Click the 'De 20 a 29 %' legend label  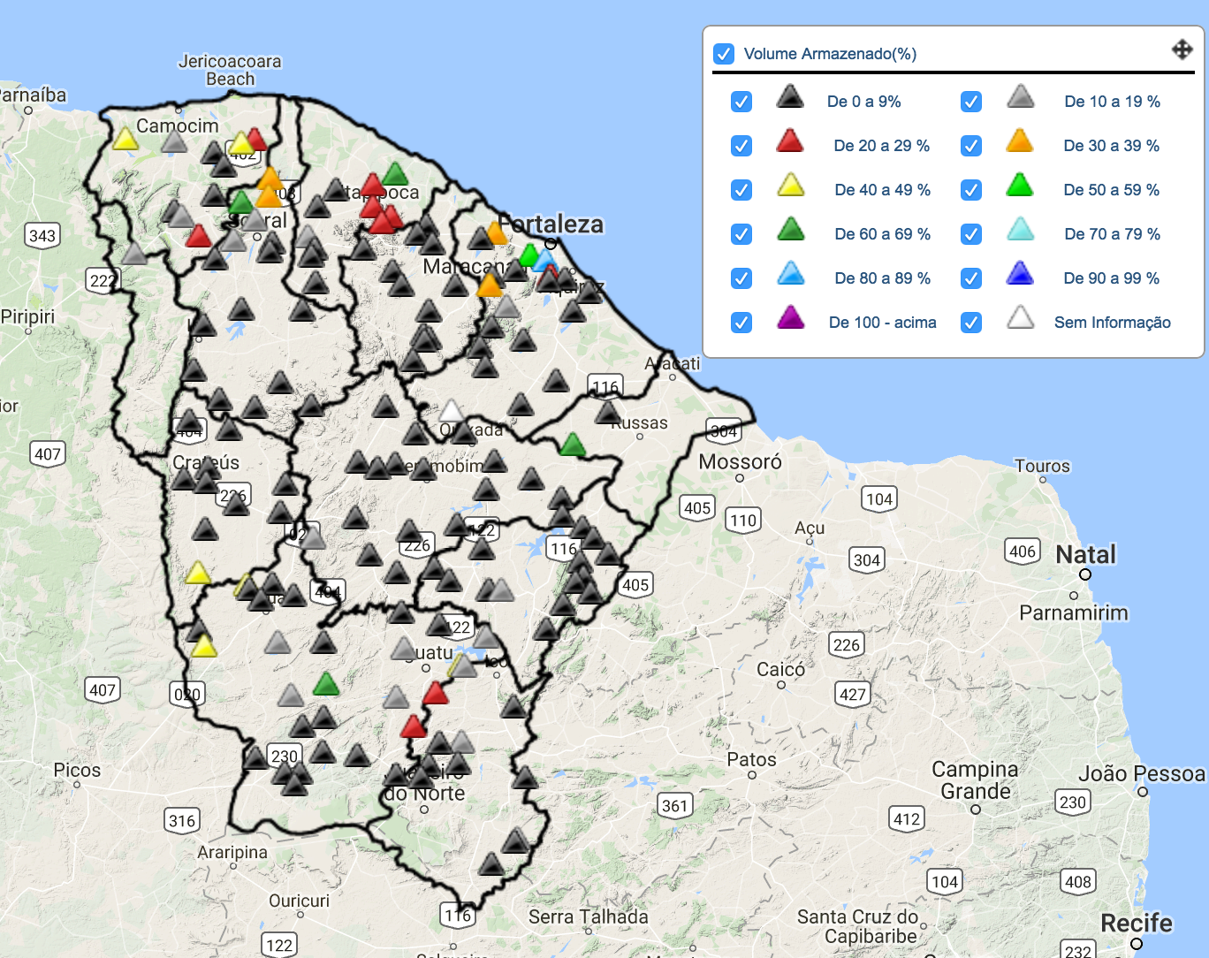pos(881,146)
